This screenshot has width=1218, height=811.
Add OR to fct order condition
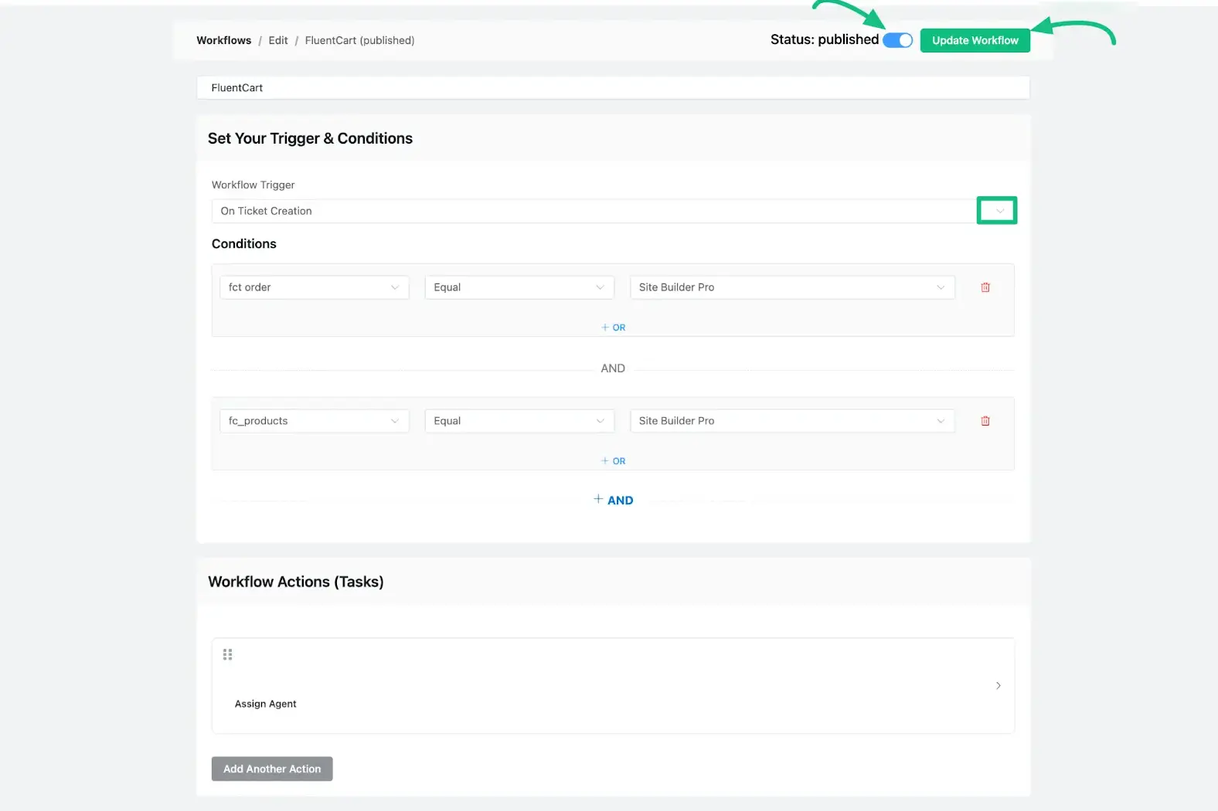[x=614, y=327]
